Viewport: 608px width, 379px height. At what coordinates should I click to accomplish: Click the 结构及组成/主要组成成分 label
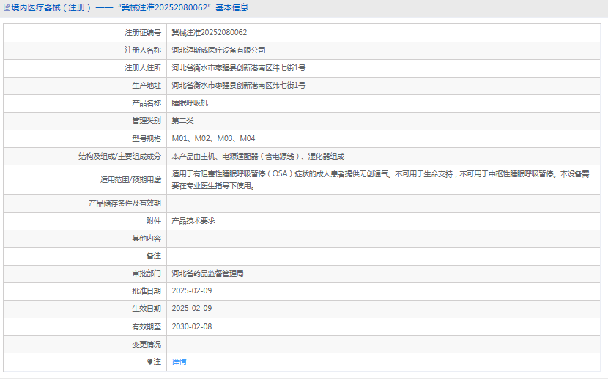coord(120,157)
